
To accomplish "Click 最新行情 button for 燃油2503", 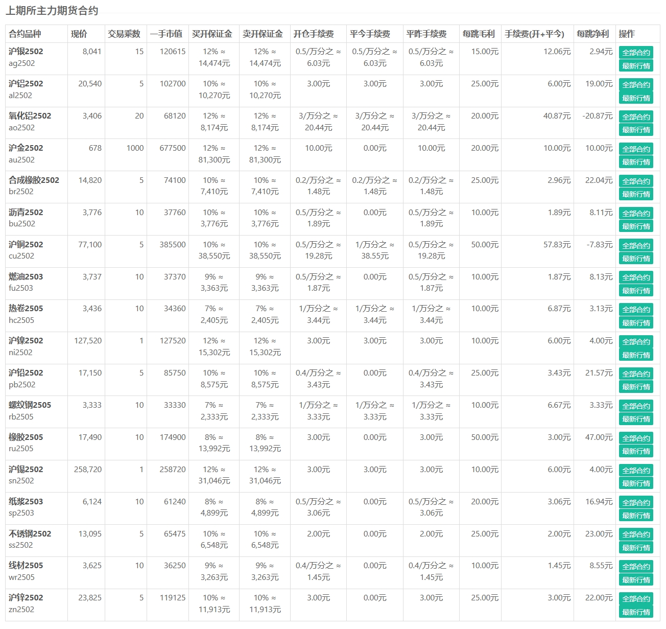I will (636, 291).
